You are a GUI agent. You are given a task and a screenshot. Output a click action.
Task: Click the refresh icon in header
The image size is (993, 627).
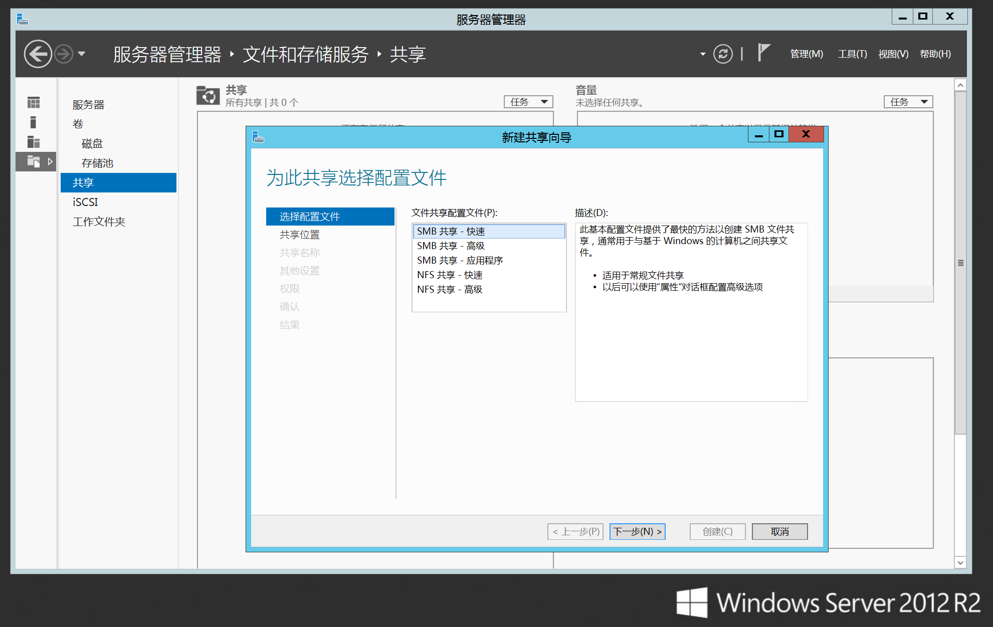[x=722, y=54]
